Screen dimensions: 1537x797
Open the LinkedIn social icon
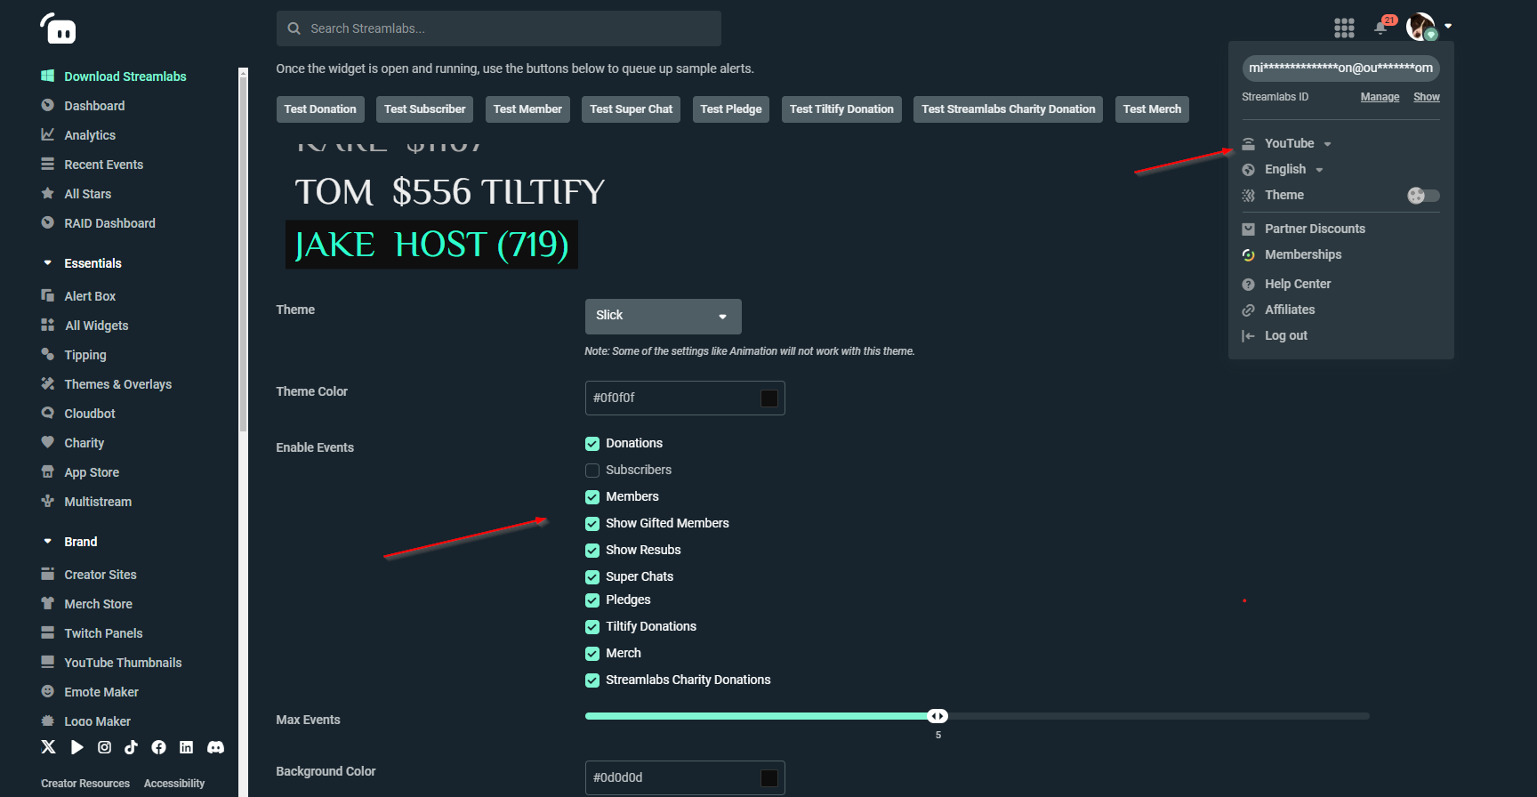click(186, 747)
